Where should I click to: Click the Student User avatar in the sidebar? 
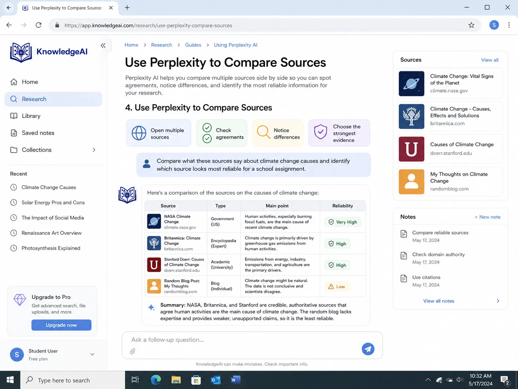point(17,355)
